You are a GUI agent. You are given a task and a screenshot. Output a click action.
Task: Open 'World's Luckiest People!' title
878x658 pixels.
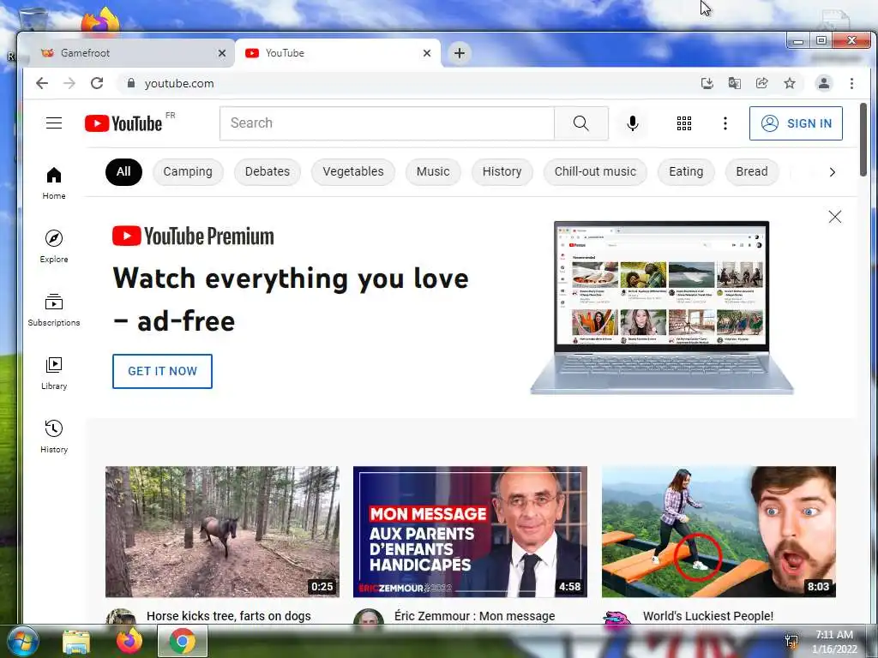(707, 616)
